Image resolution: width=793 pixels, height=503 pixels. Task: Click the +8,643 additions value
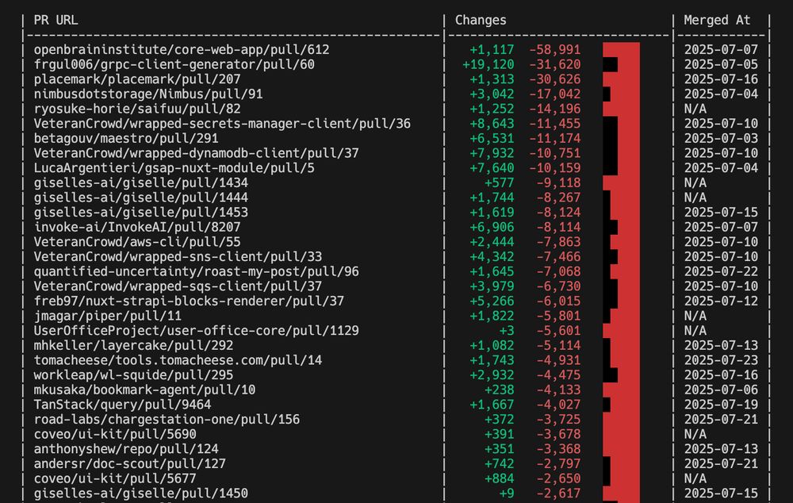pyautogui.click(x=492, y=124)
